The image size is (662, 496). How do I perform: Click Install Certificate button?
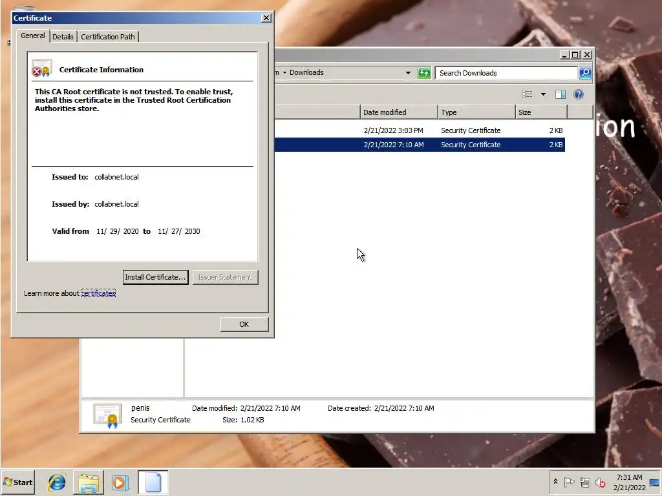(155, 277)
